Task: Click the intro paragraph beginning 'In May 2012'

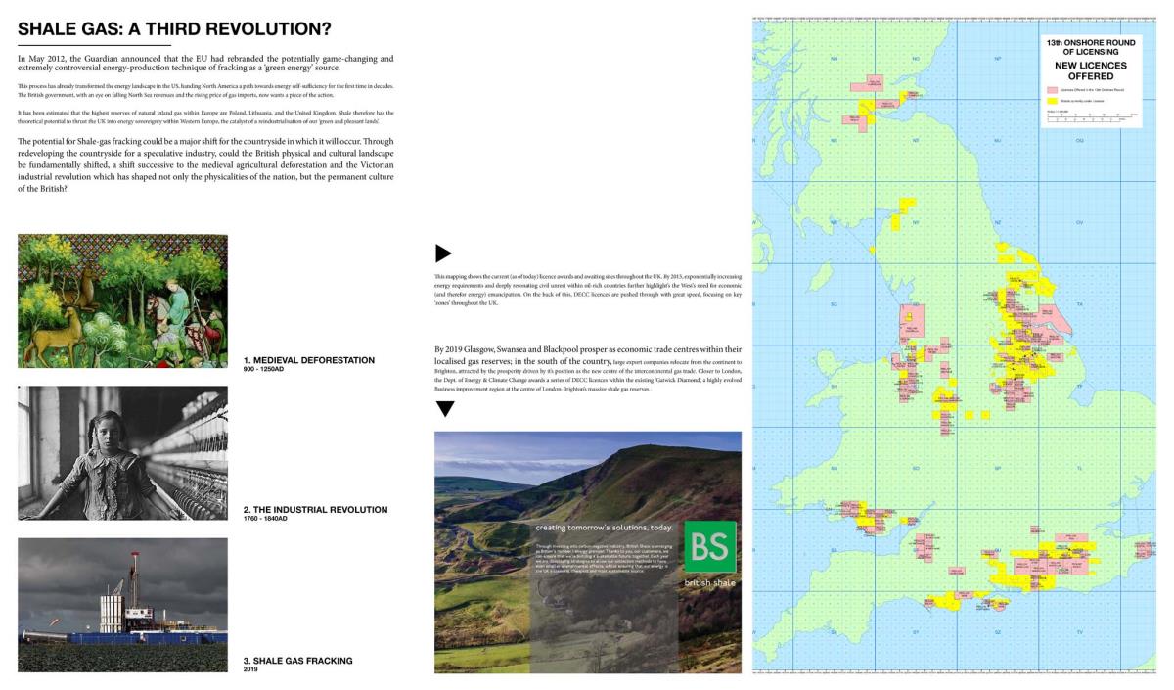Action: 205,65
